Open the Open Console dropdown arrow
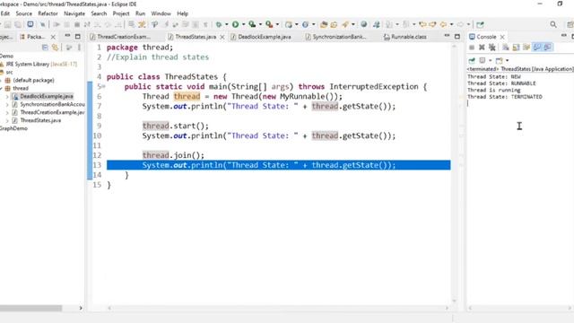574x323 pixels. click(x=507, y=60)
